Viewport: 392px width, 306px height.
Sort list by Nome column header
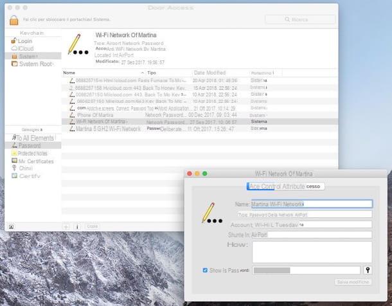point(69,73)
